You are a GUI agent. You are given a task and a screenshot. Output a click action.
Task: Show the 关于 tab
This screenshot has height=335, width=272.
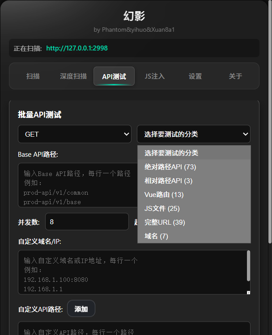point(235,76)
